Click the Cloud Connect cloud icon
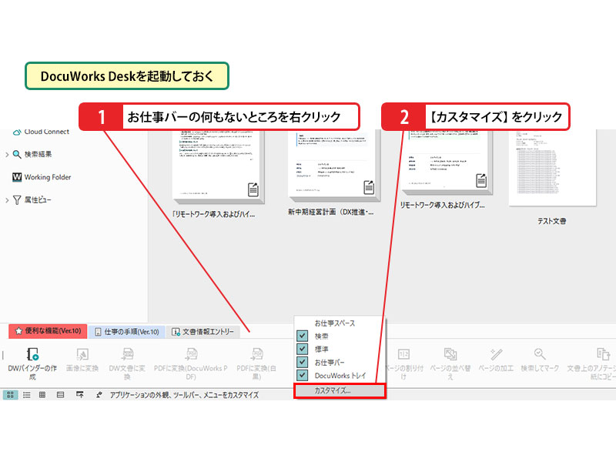 click(x=17, y=132)
